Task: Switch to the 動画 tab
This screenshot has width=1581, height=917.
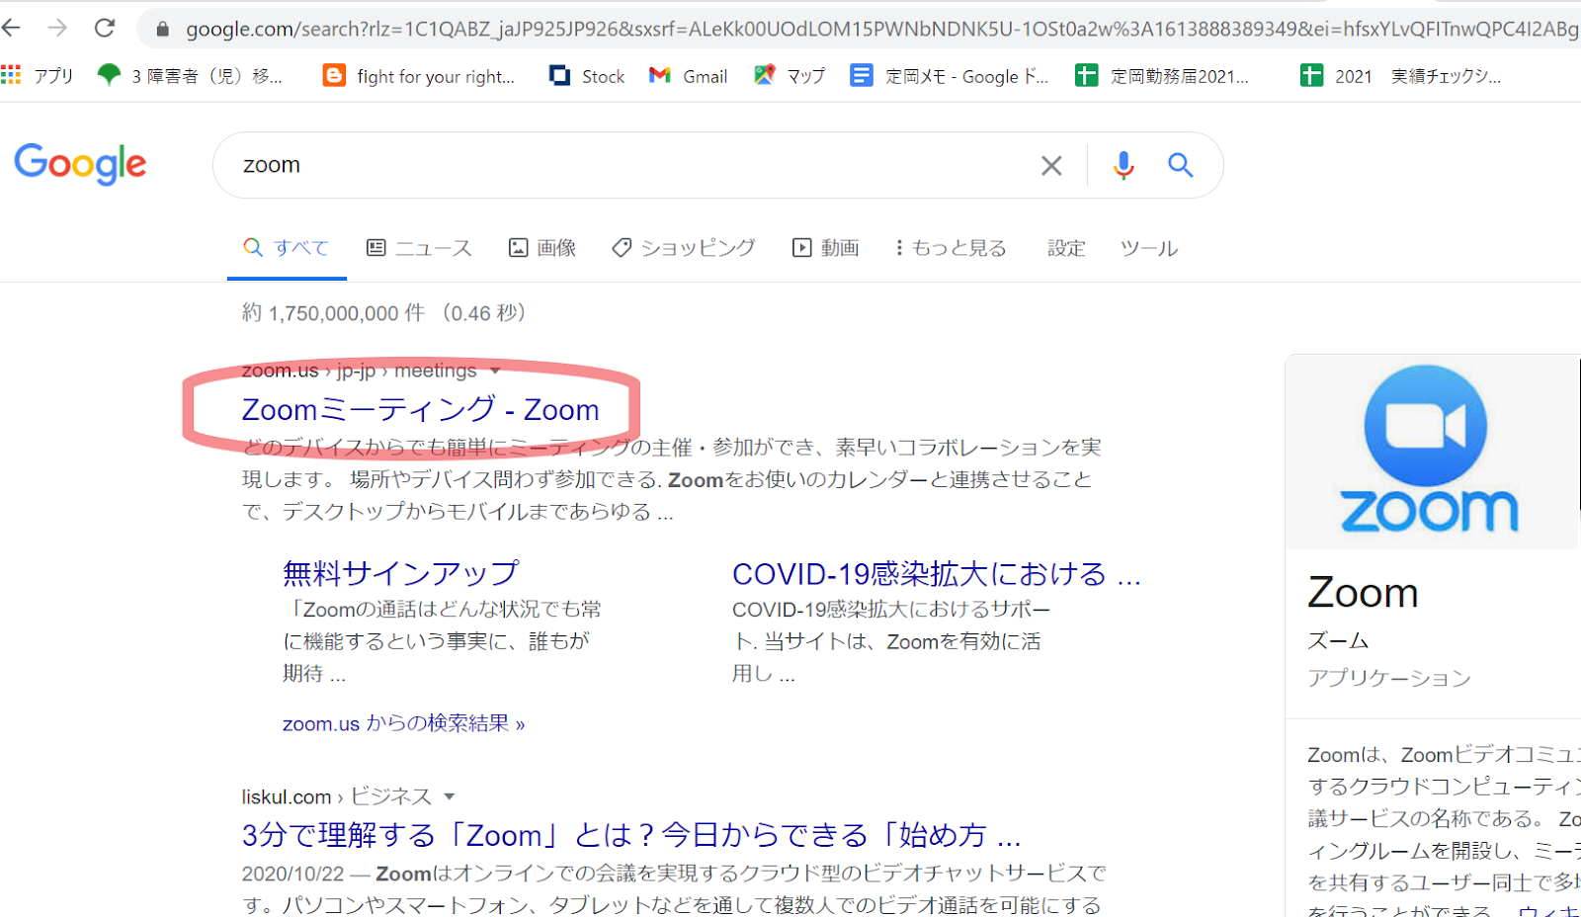Action: tap(826, 248)
